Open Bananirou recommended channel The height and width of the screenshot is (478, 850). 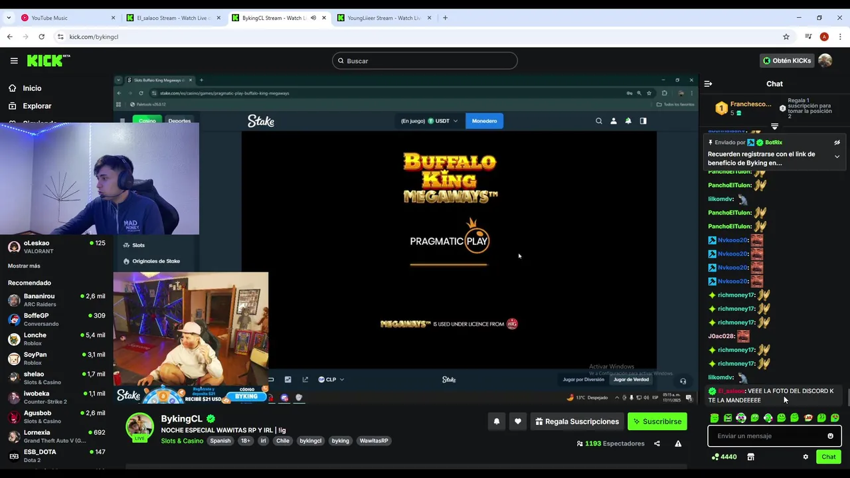point(56,300)
